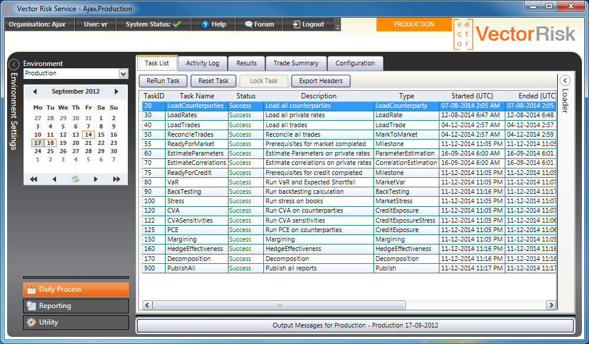The width and height of the screenshot is (589, 344).
Task: Select the VaR task name
Action: [x=173, y=182]
